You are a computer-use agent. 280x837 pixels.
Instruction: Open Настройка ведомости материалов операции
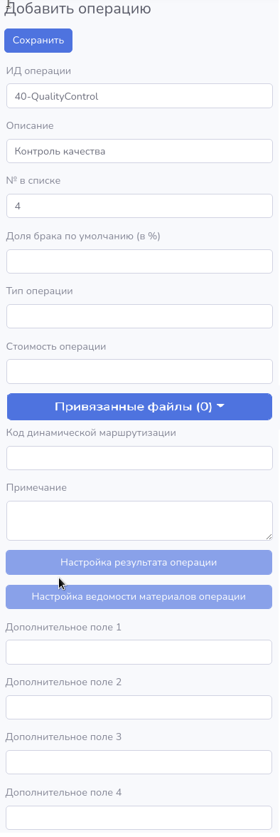click(139, 597)
